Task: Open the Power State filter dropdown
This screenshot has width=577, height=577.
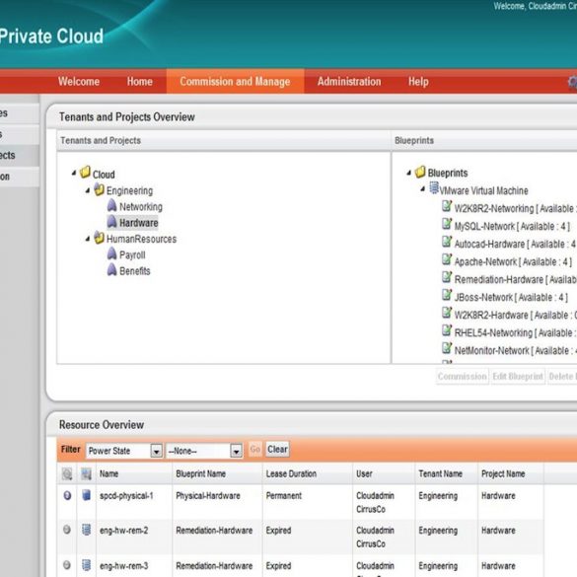Action: click(x=157, y=451)
